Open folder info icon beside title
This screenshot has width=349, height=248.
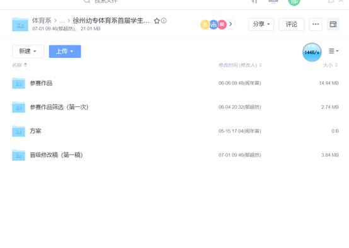tap(164, 21)
